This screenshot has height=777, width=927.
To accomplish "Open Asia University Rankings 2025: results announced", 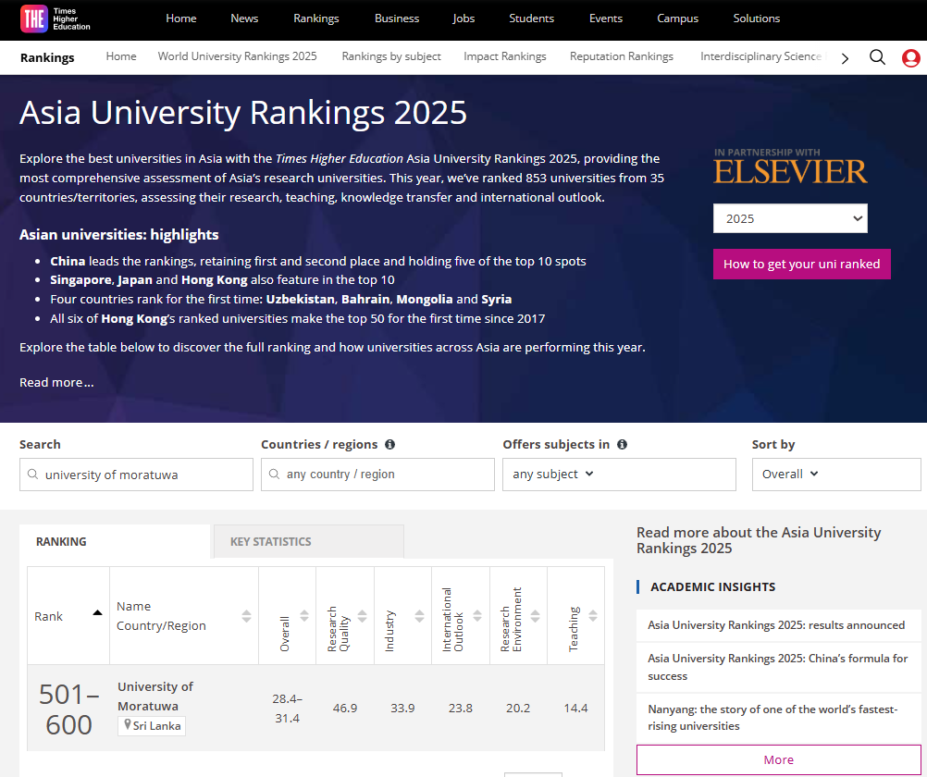I will 776,625.
